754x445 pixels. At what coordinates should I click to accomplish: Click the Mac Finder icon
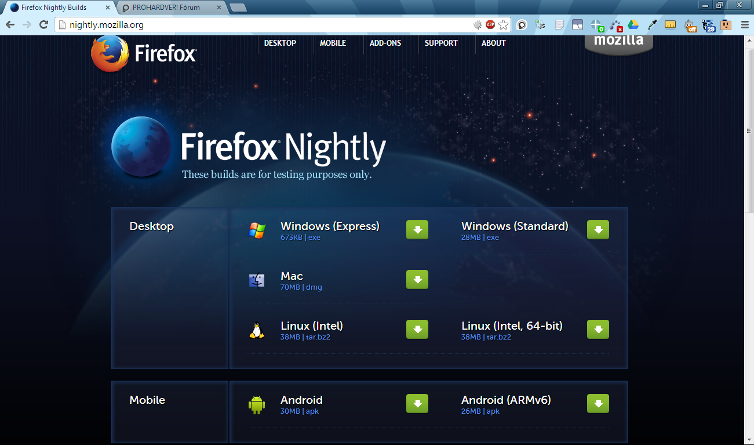point(257,280)
